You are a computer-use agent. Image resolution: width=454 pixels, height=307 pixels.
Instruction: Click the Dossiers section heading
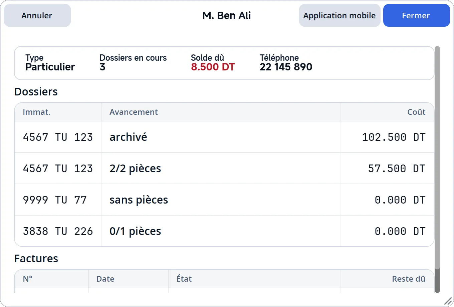pyautogui.click(x=36, y=92)
